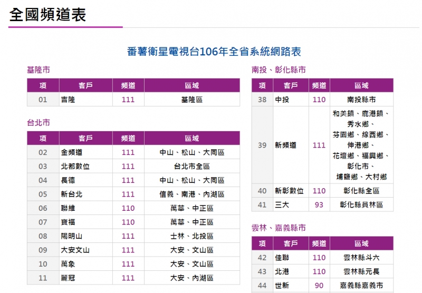Click the channel value 90

[319, 286]
